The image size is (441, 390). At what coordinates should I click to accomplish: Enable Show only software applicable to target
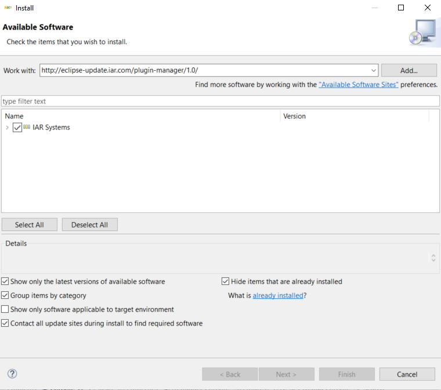pyautogui.click(x=5, y=309)
